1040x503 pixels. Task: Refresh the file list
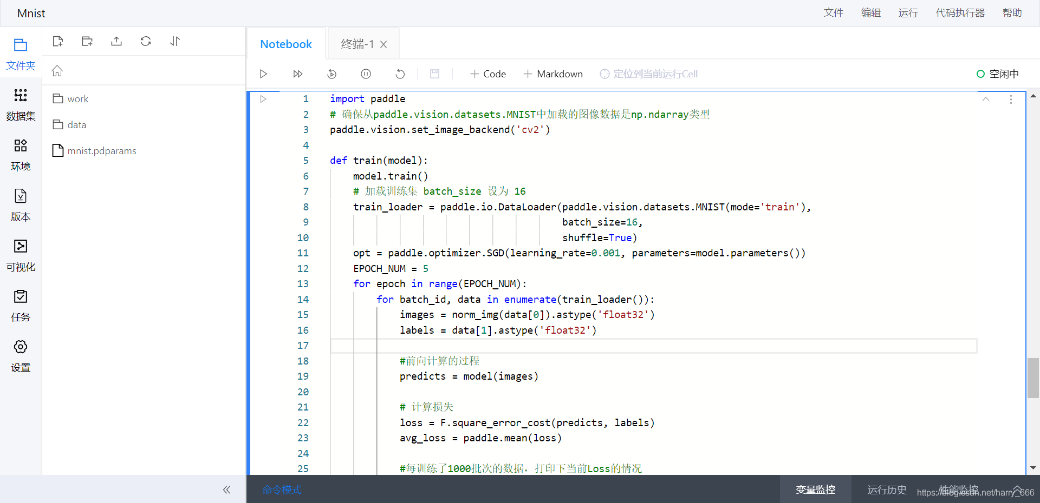pyautogui.click(x=146, y=41)
